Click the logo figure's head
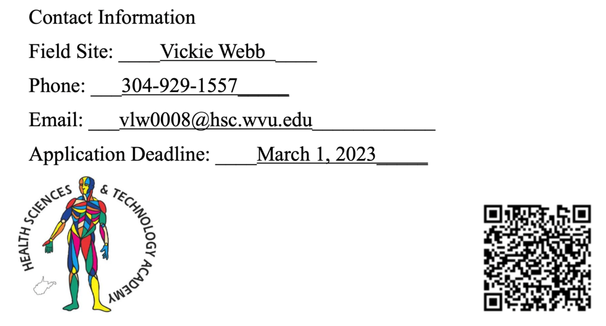Viewport: 606px width, 326px height. 86,185
